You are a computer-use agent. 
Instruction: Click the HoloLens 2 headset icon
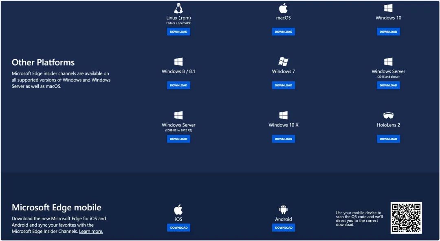(388, 115)
